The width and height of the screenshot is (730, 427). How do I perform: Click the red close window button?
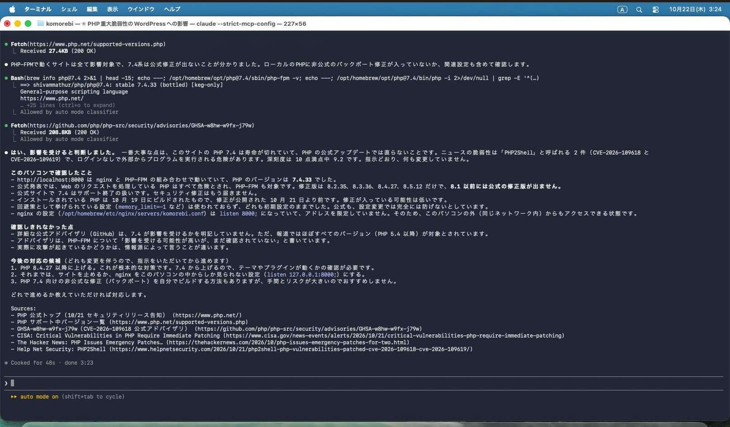tap(7, 23)
